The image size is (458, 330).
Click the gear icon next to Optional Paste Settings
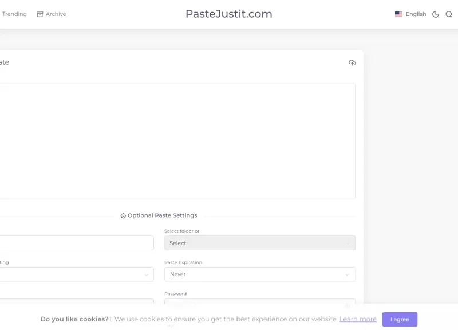[x=123, y=215]
